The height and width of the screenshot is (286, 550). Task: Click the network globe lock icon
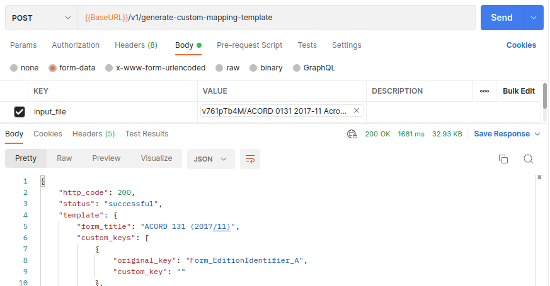click(352, 134)
